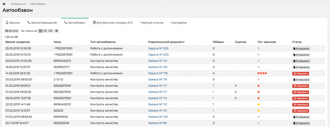Open the Заявка № 119 link
This screenshot has width=330, height=127.
(x=157, y=80)
